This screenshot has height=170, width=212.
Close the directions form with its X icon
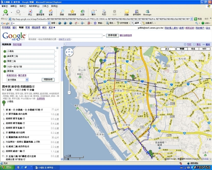click(57, 48)
